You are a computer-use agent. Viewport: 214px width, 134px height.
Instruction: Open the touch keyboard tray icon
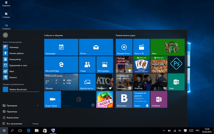(x=191, y=131)
